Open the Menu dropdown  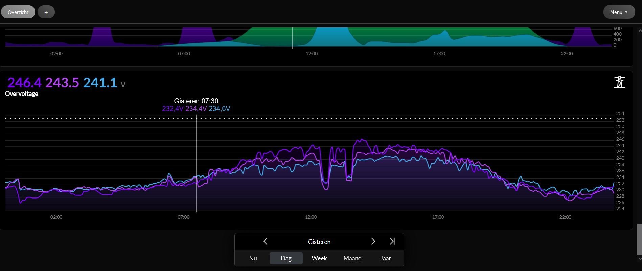(619, 12)
